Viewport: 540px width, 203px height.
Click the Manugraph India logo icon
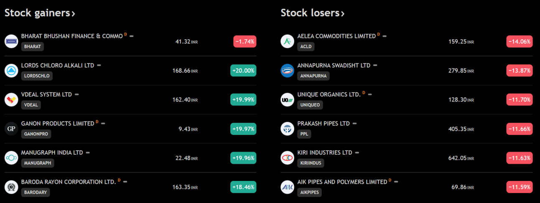pyautogui.click(x=11, y=158)
